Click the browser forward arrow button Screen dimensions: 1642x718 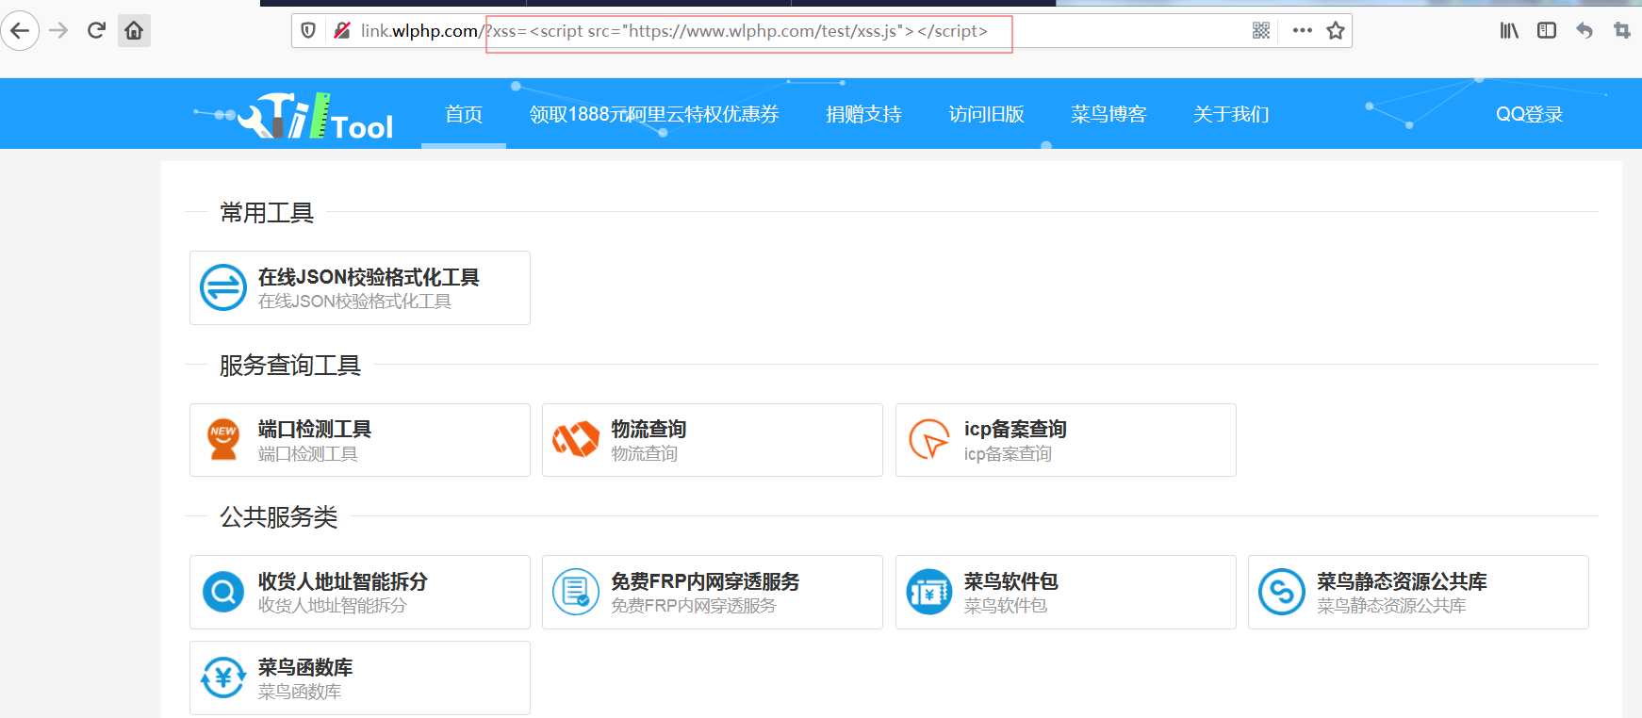click(x=58, y=30)
